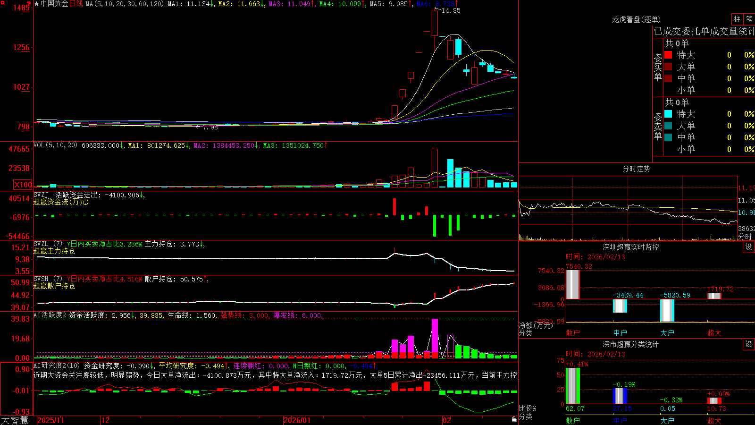Click the 超大 ratio bar showing +0.09%

(714, 401)
